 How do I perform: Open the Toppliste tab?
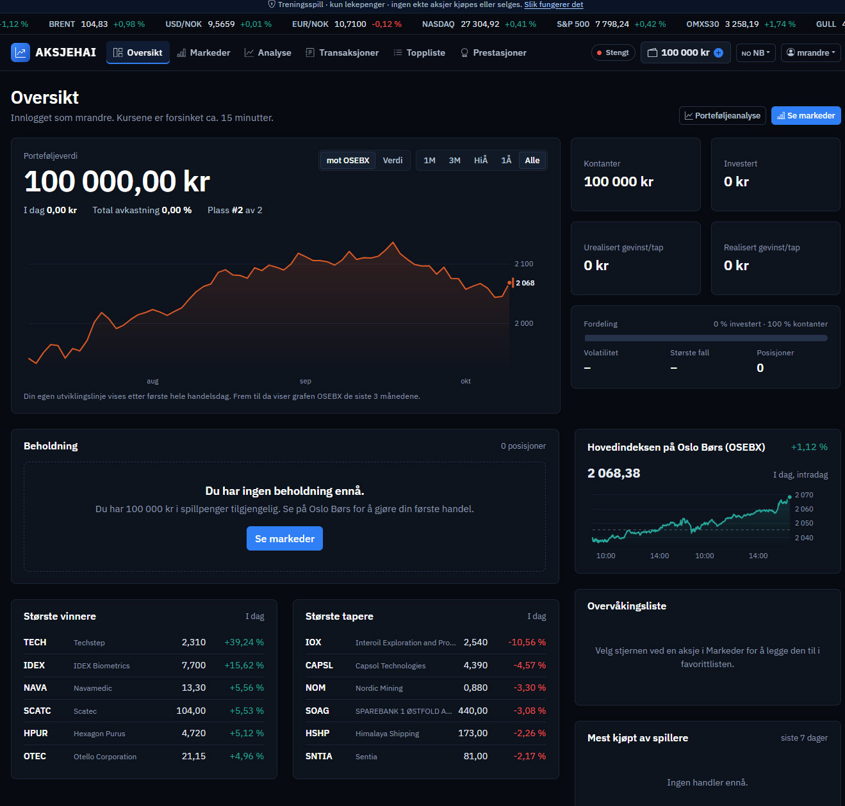click(x=419, y=52)
